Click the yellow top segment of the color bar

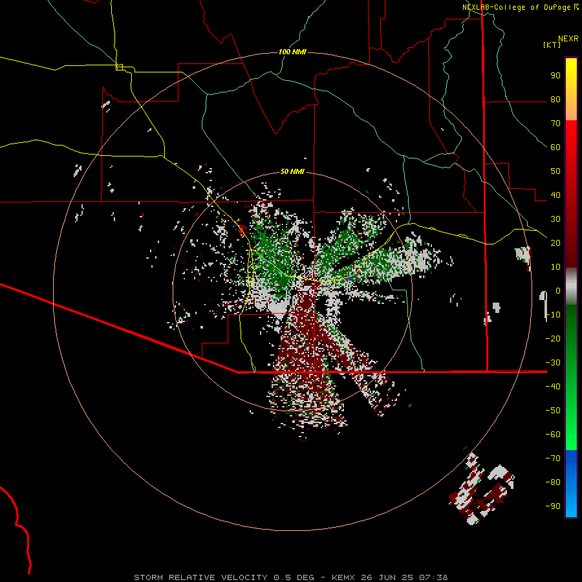571,89
